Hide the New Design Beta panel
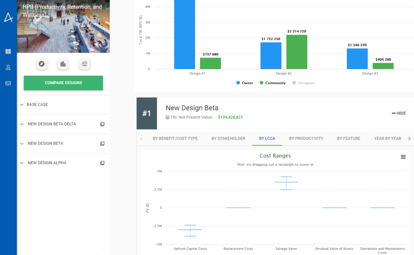This screenshot has height=255, width=414. point(399,113)
